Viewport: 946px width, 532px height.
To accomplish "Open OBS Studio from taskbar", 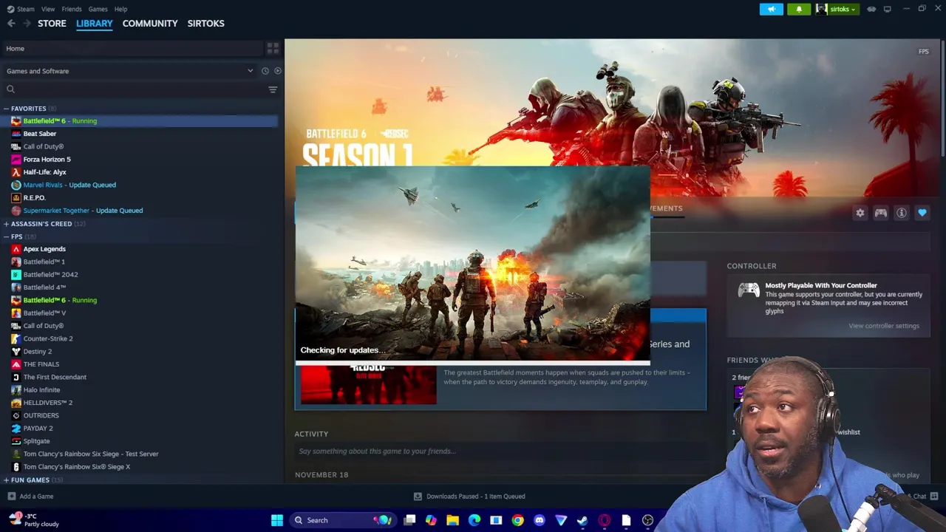I will pyautogui.click(x=648, y=520).
